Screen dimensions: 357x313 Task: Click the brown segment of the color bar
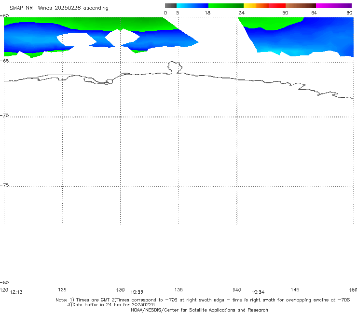click(301, 6)
